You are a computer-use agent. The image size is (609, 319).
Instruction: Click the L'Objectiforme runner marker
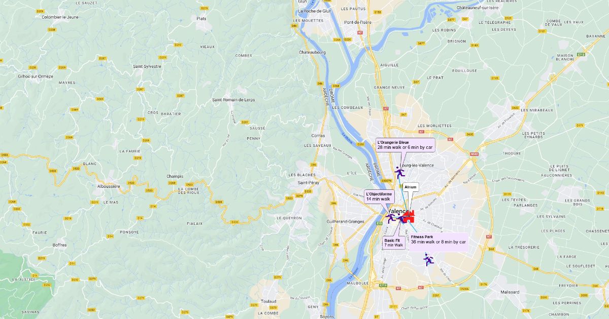(391, 218)
